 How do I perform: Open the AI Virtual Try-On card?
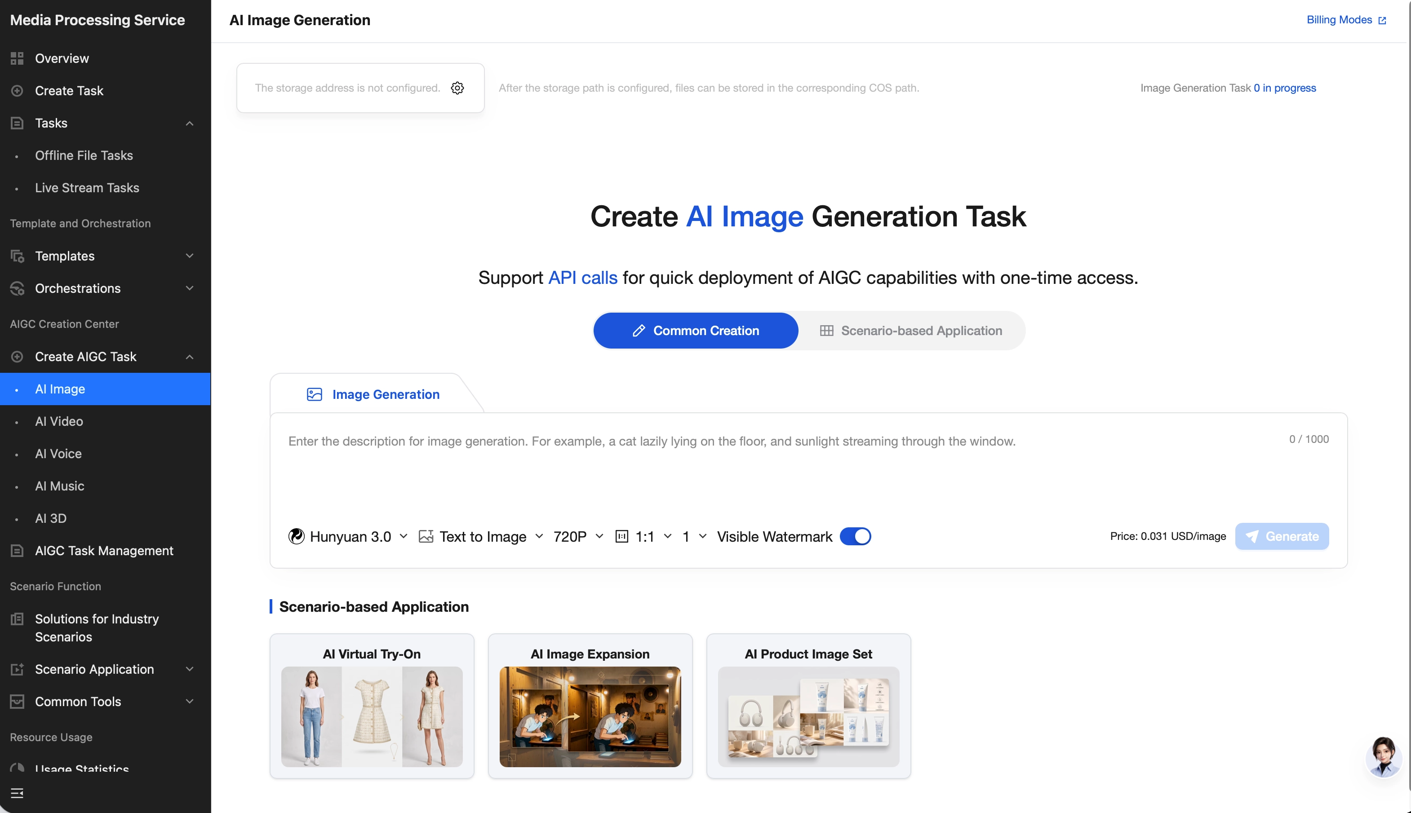point(372,706)
